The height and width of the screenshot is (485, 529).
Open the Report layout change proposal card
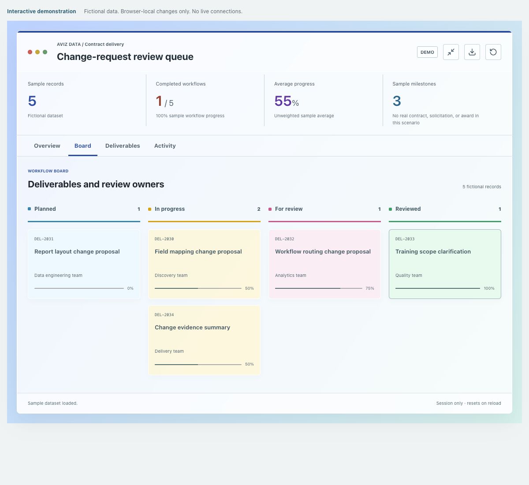click(x=84, y=264)
